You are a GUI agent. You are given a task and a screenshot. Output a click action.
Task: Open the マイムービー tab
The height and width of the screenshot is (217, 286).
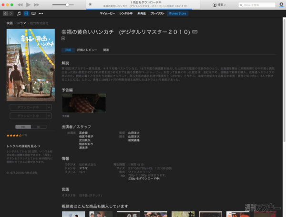[107, 13]
